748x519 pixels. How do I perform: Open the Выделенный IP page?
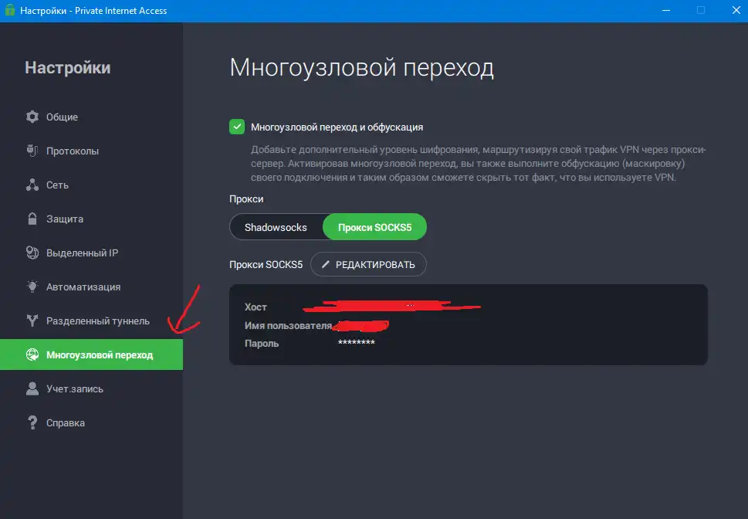[91, 253]
